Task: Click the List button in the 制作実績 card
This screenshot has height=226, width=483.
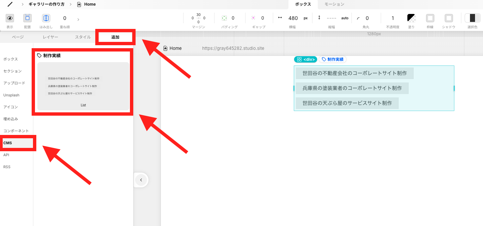Action: (83, 105)
